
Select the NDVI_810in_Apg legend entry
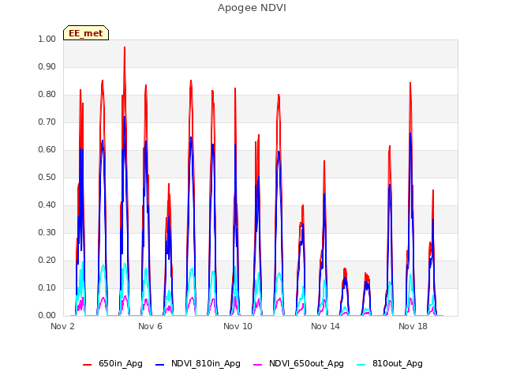[198, 363]
